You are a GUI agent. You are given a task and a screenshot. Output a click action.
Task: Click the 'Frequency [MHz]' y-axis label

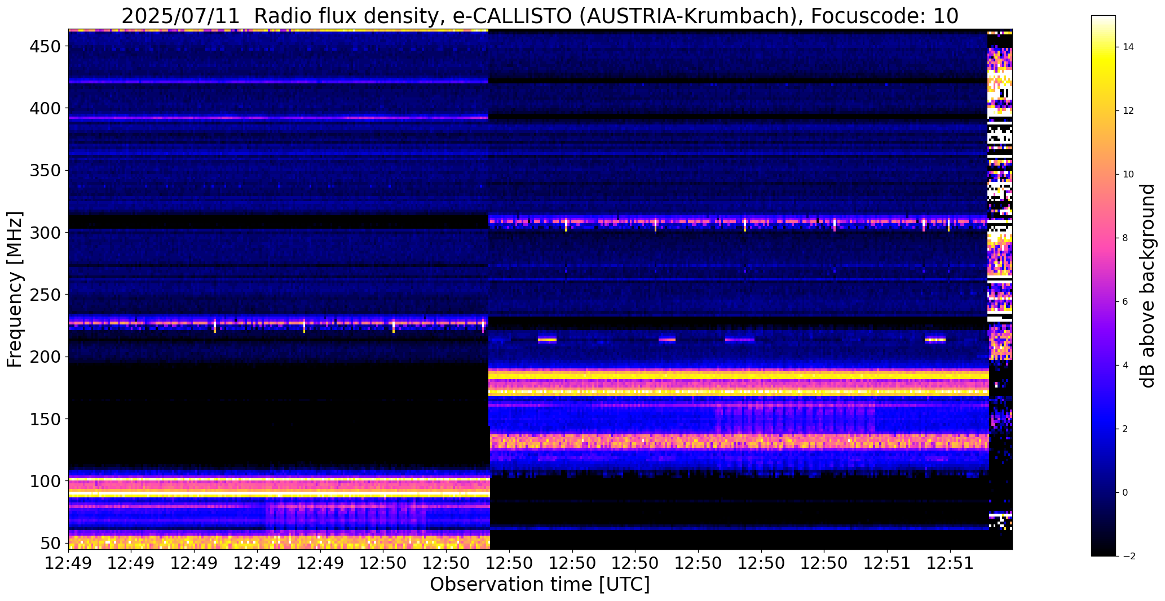15,290
